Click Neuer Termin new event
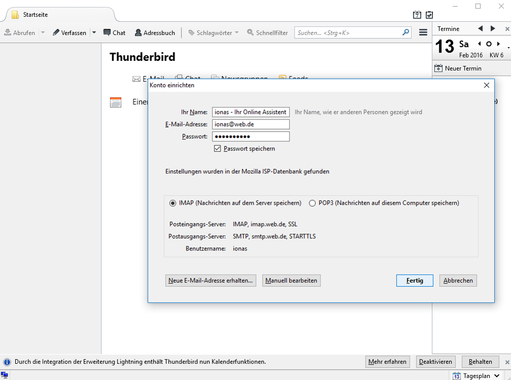Viewport: 511px width, 380px height. tap(458, 68)
